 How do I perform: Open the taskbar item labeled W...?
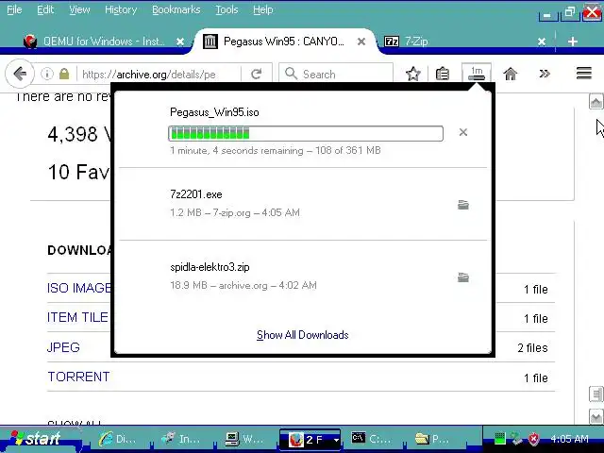244,439
